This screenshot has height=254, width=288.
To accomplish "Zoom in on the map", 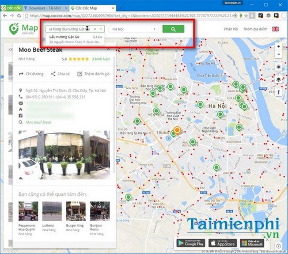I will [x=278, y=47].
